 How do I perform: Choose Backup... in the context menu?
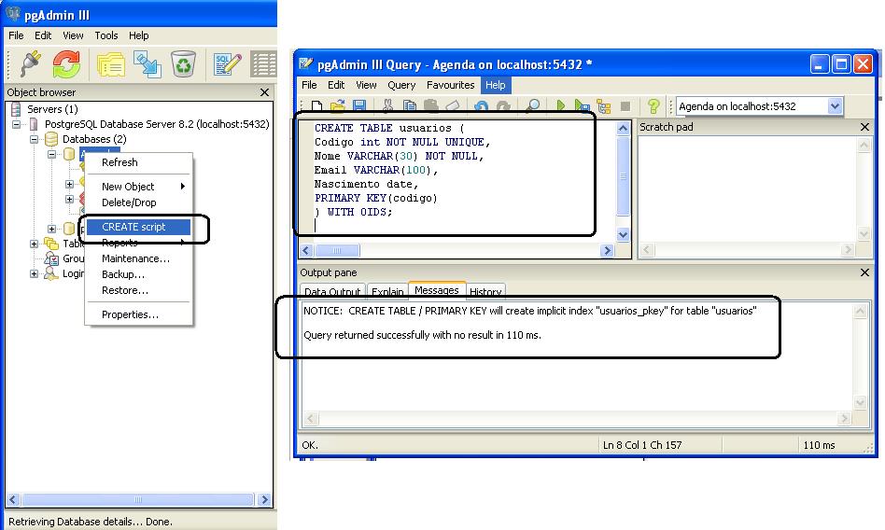pyautogui.click(x=138, y=274)
